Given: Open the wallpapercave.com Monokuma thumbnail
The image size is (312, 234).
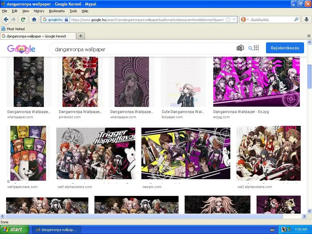Looking at the screenshot, I should 28,153.
